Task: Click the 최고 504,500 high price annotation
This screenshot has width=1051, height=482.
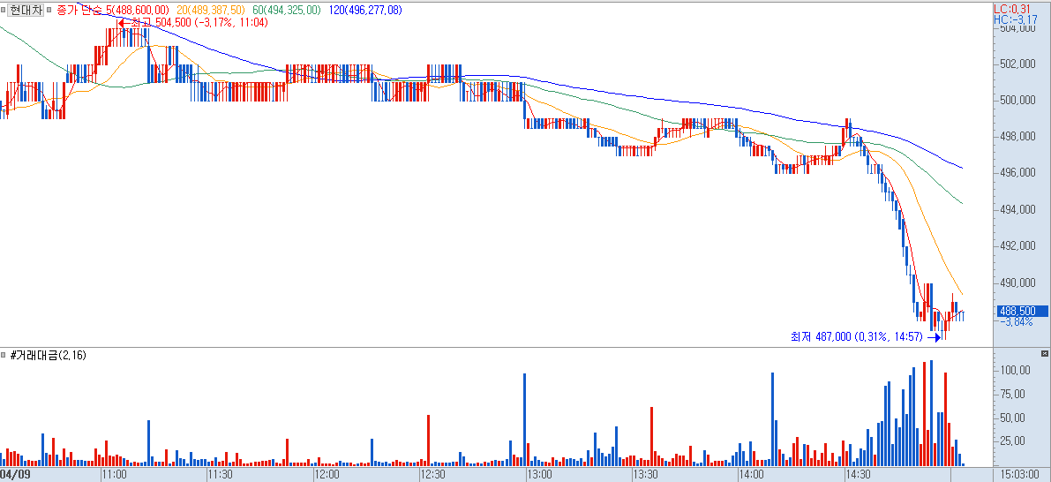Action: 199,22
